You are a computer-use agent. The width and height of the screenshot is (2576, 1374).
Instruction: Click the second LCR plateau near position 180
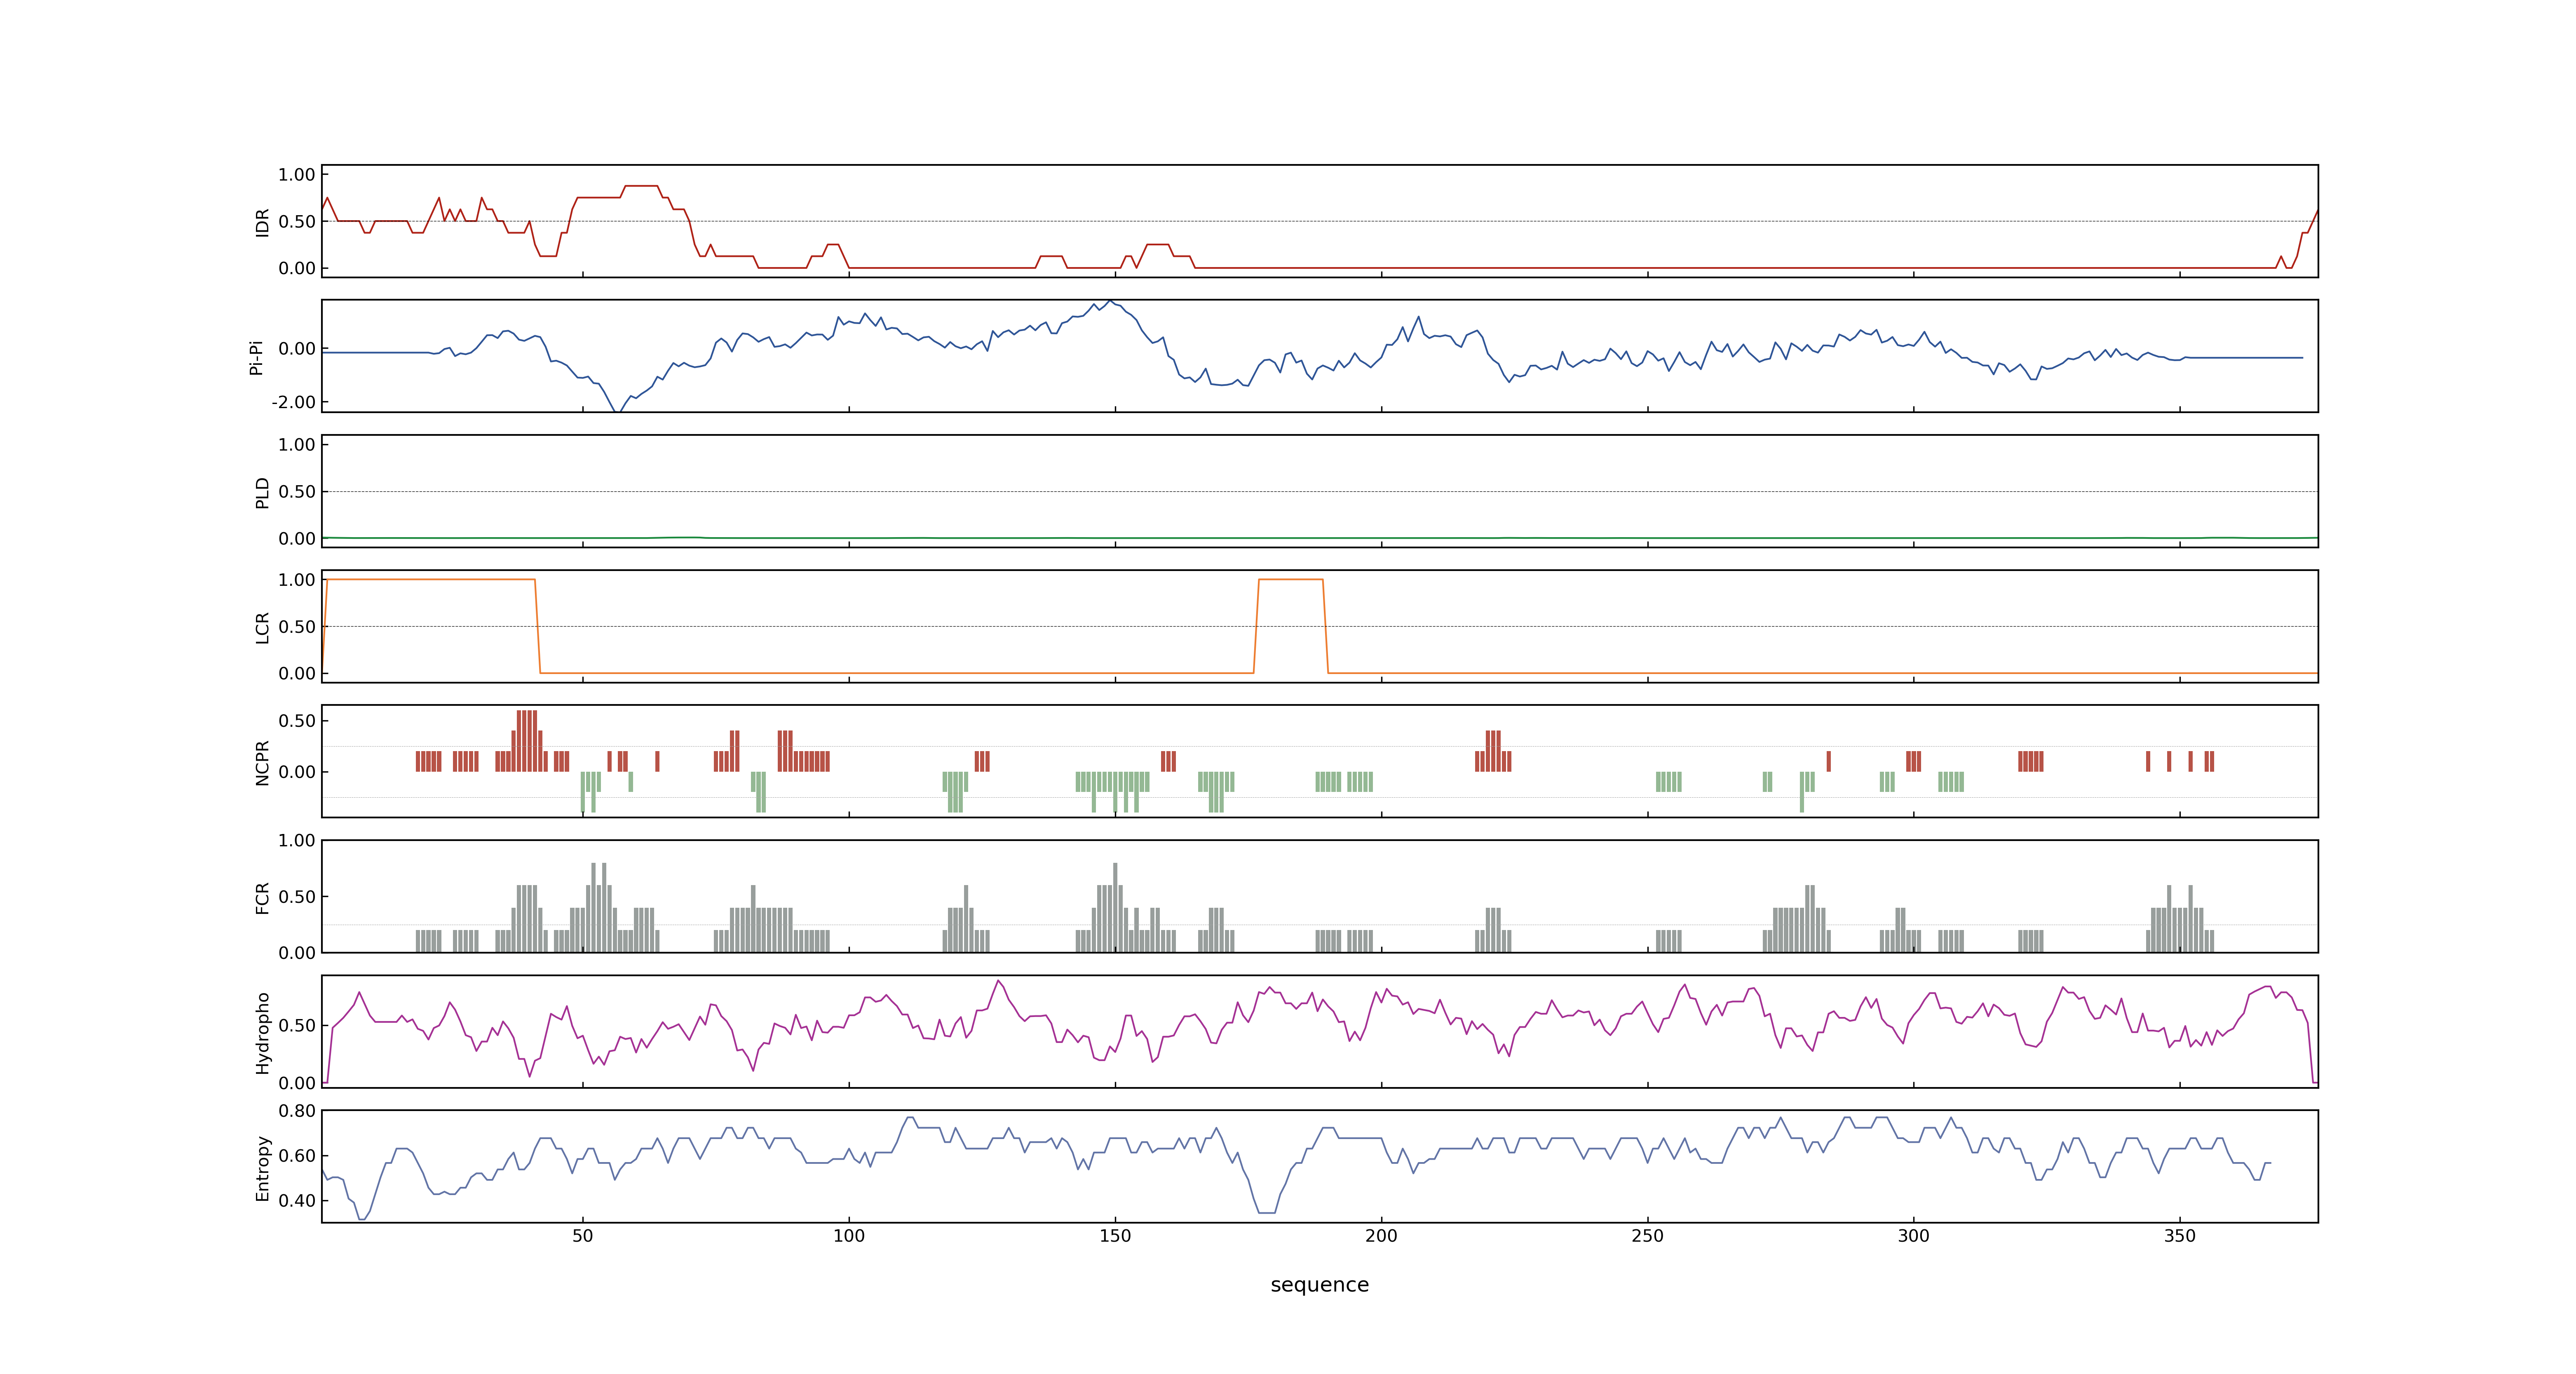[x=1291, y=580]
